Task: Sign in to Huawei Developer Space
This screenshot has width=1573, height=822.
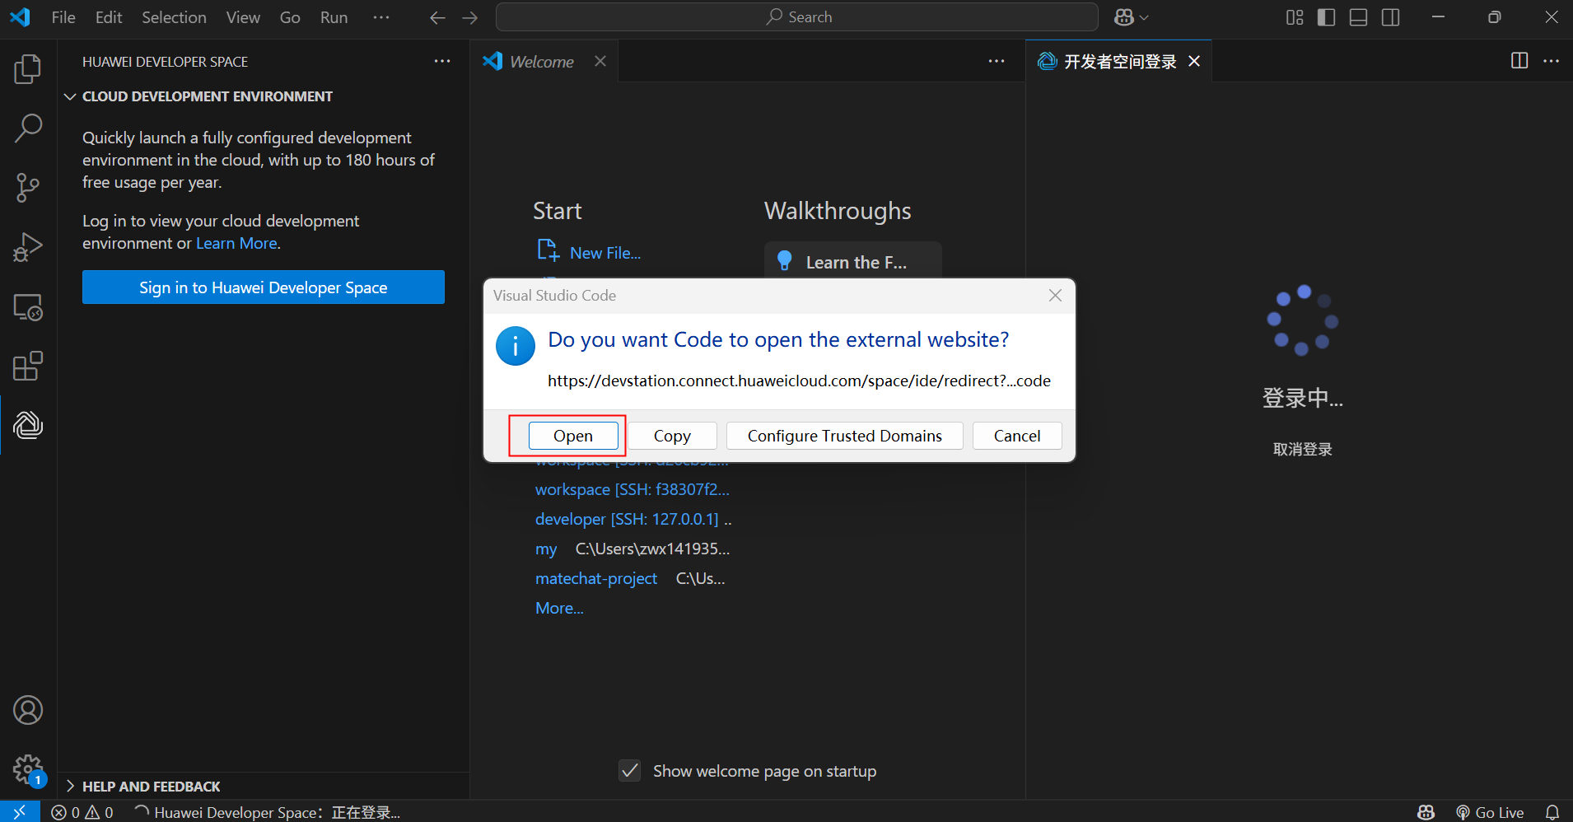Action: [264, 287]
